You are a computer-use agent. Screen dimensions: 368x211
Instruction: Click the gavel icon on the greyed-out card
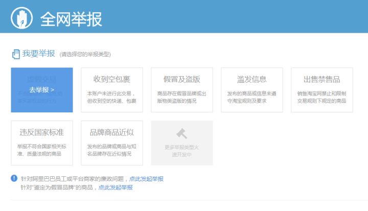click(x=181, y=134)
